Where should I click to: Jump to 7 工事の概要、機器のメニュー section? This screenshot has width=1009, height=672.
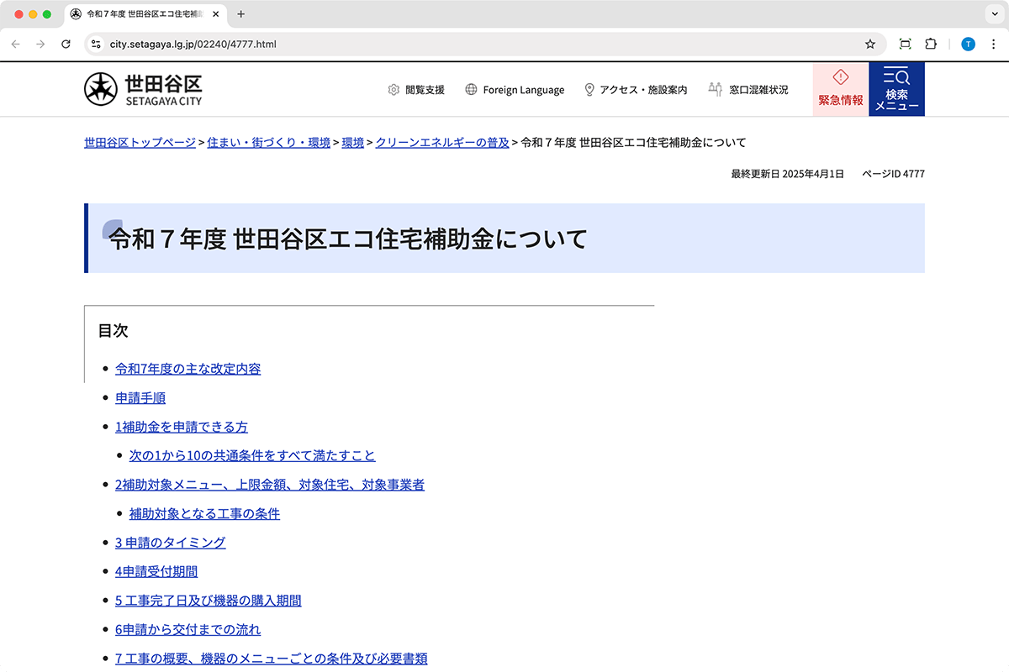pyautogui.click(x=272, y=659)
